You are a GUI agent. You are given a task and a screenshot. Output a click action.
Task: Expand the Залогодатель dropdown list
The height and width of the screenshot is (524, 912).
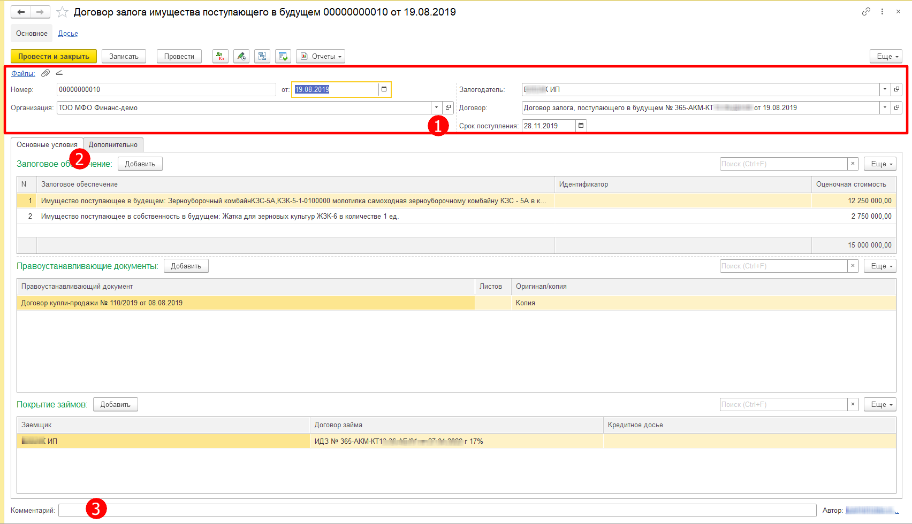click(x=885, y=89)
